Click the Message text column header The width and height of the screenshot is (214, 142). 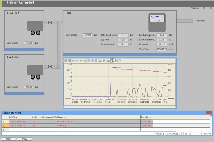tap(98, 117)
